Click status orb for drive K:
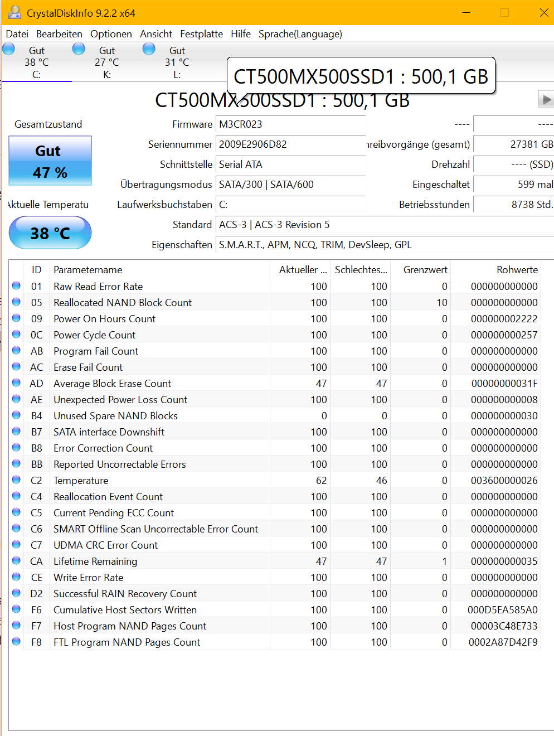554x736 pixels. coord(79,49)
